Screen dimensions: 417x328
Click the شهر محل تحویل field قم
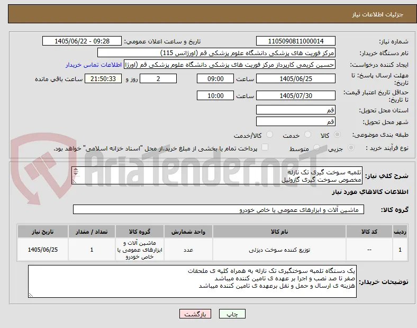(295, 121)
